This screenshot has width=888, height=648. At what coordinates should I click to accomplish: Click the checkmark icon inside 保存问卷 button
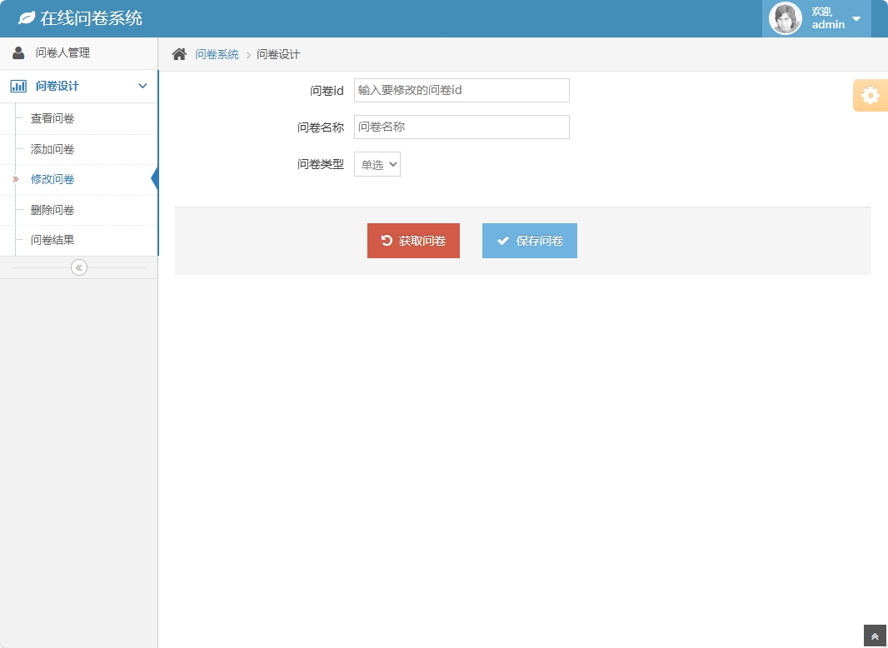(x=501, y=241)
